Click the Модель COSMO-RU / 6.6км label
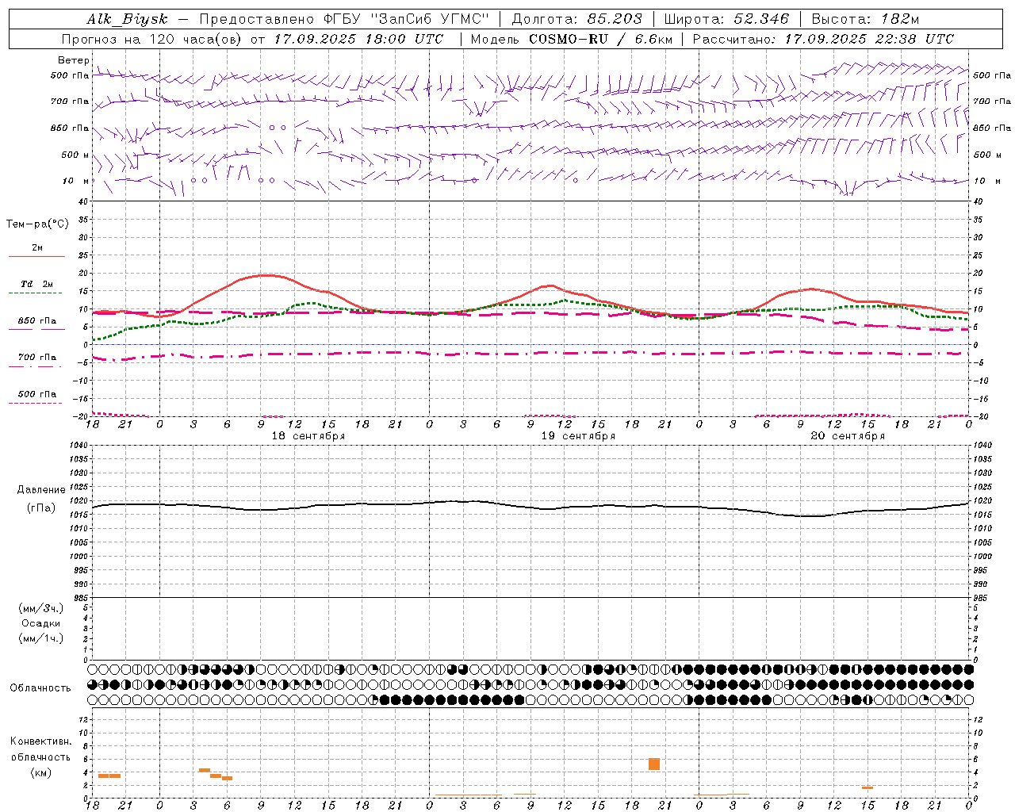 click(571, 39)
